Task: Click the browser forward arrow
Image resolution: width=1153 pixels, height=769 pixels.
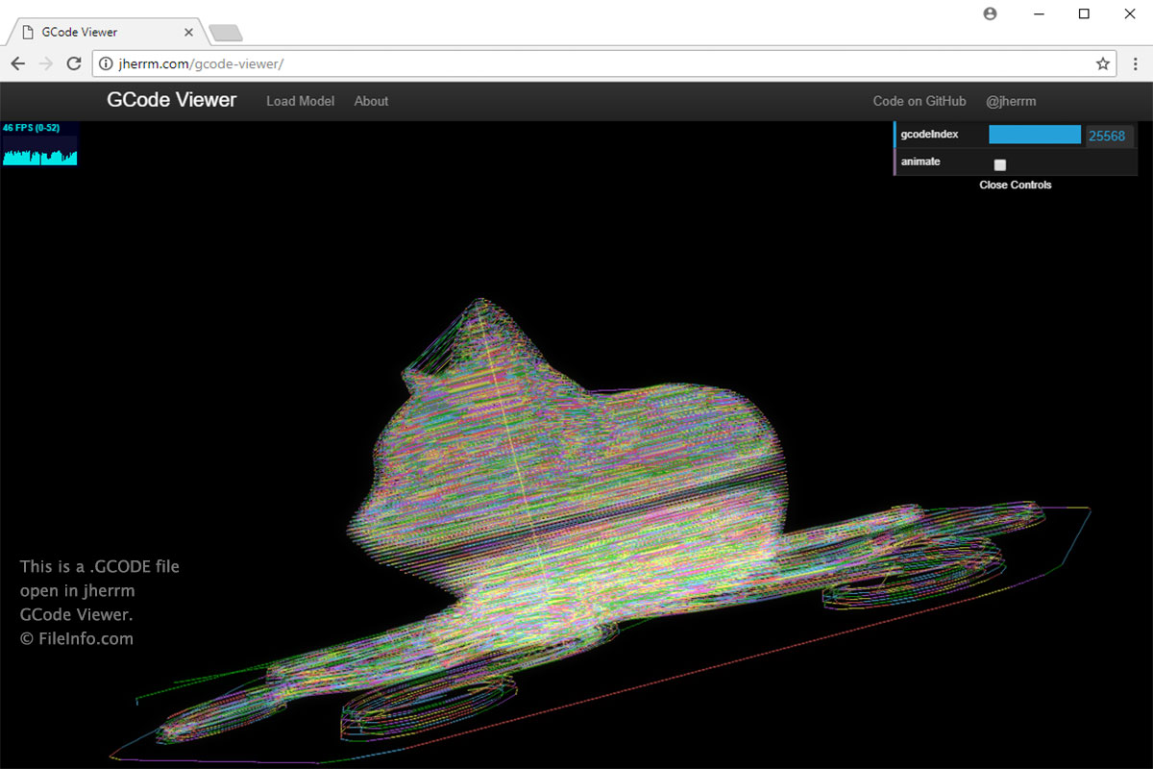Action: [x=45, y=63]
